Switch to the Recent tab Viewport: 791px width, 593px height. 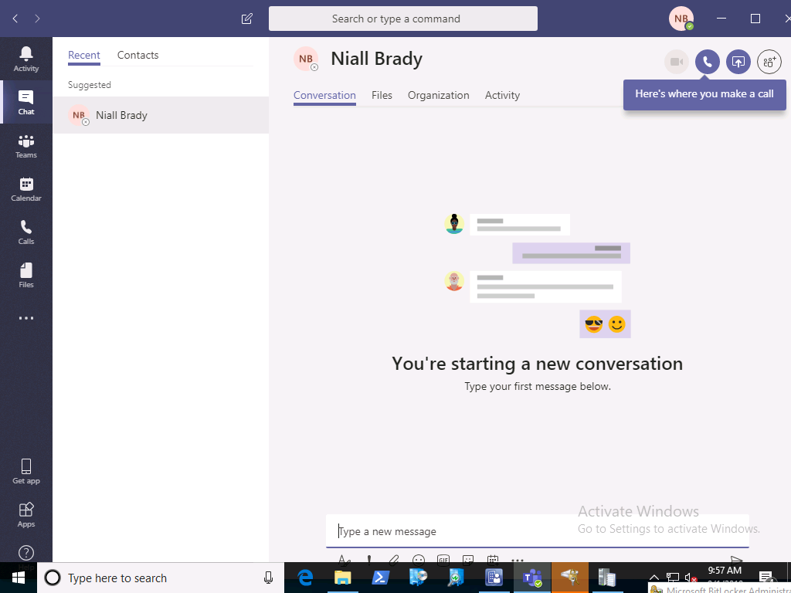tap(83, 55)
